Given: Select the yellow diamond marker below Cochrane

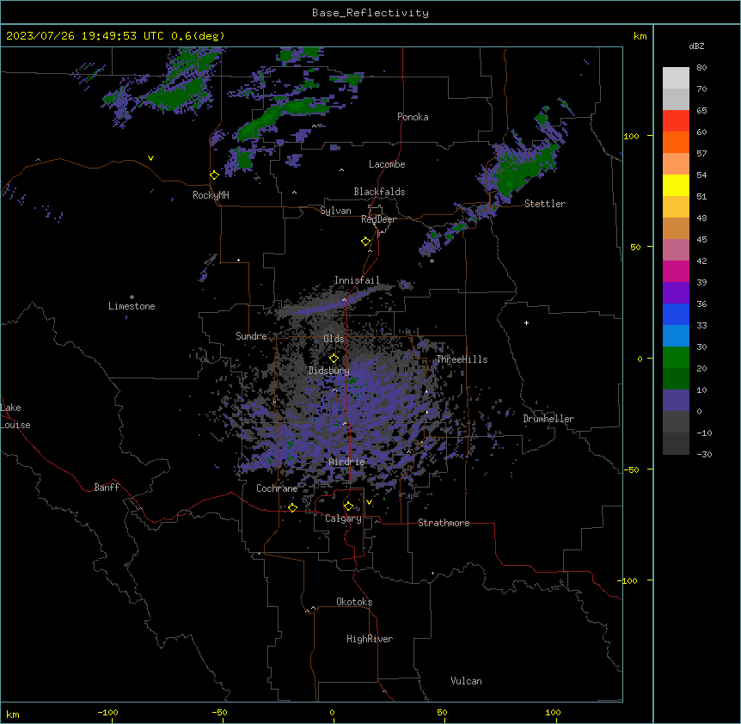Looking at the screenshot, I should (x=292, y=507).
